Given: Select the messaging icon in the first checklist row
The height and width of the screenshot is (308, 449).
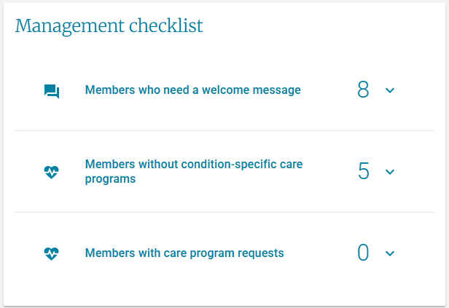Looking at the screenshot, I should [x=51, y=91].
